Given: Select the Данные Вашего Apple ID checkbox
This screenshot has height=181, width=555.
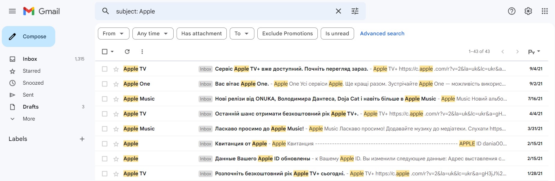Looking at the screenshot, I should 105,159.
